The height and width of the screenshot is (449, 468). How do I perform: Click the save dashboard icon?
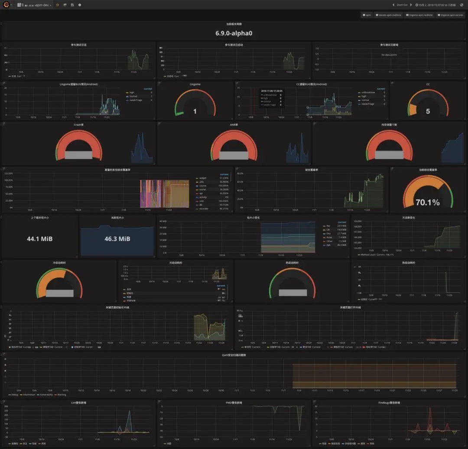click(72, 5)
